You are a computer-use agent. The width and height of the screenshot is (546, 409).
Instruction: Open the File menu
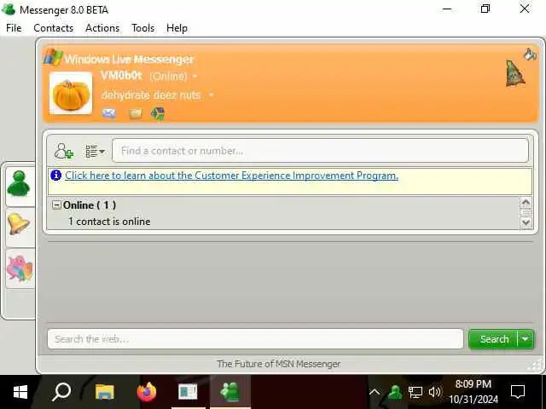pyautogui.click(x=14, y=28)
